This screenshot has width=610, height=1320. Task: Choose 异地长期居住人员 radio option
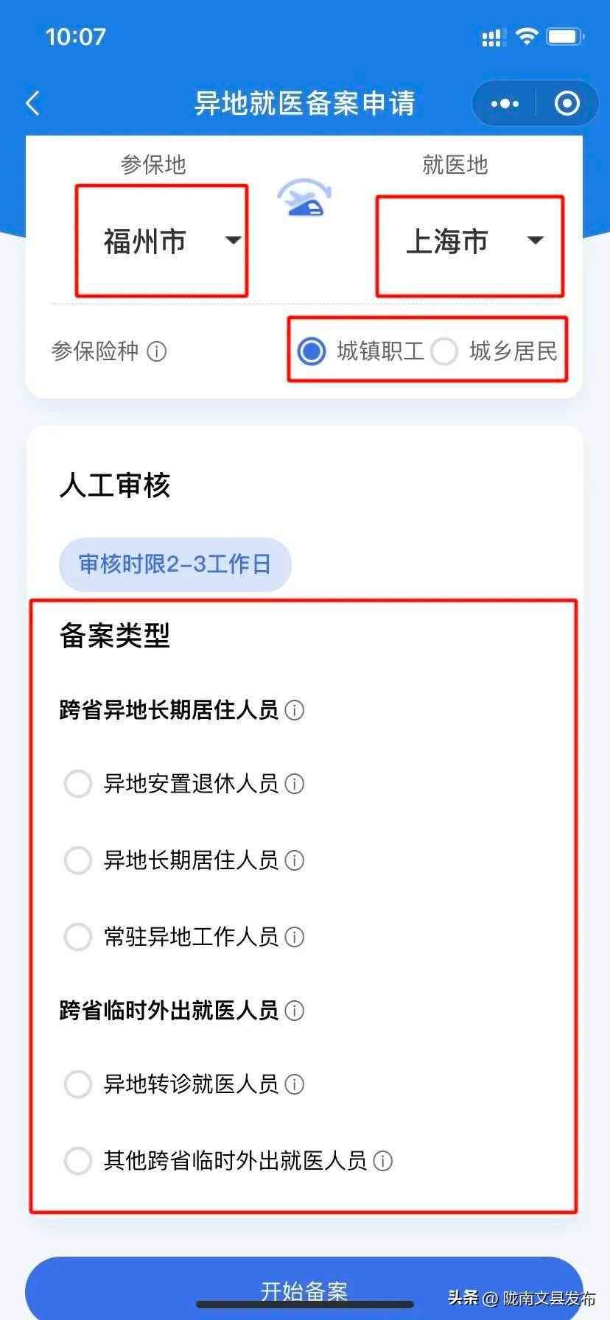point(78,860)
